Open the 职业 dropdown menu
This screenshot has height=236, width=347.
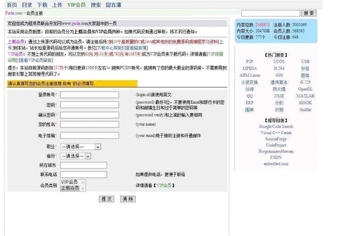coord(81,146)
